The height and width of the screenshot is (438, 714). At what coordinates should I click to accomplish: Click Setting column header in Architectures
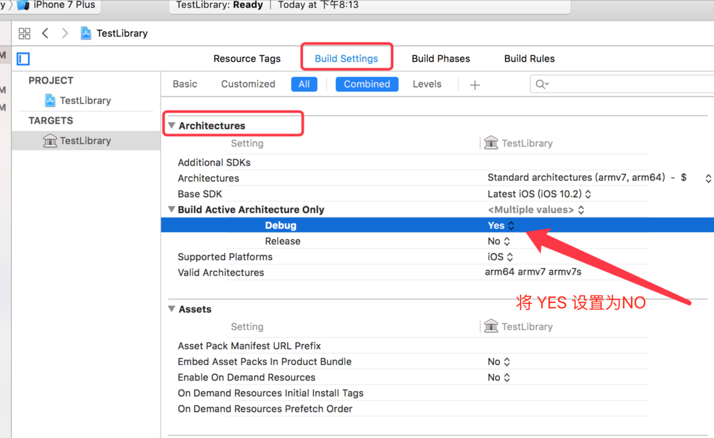(x=247, y=143)
